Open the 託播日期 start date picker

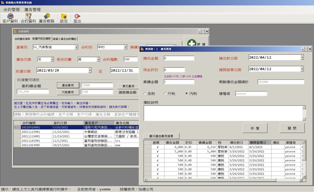90,70
